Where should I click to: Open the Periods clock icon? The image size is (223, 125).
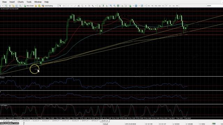pyautogui.click(x=136, y=6)
